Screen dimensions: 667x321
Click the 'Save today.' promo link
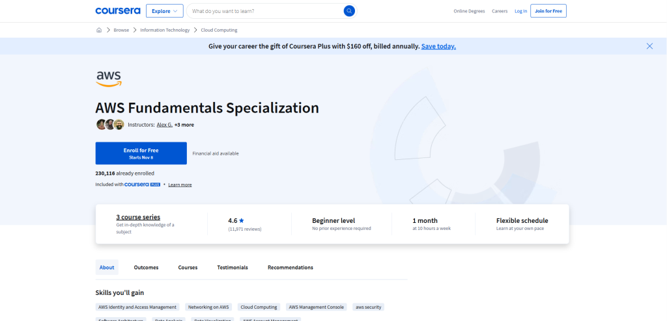click(x=438, y=46)
